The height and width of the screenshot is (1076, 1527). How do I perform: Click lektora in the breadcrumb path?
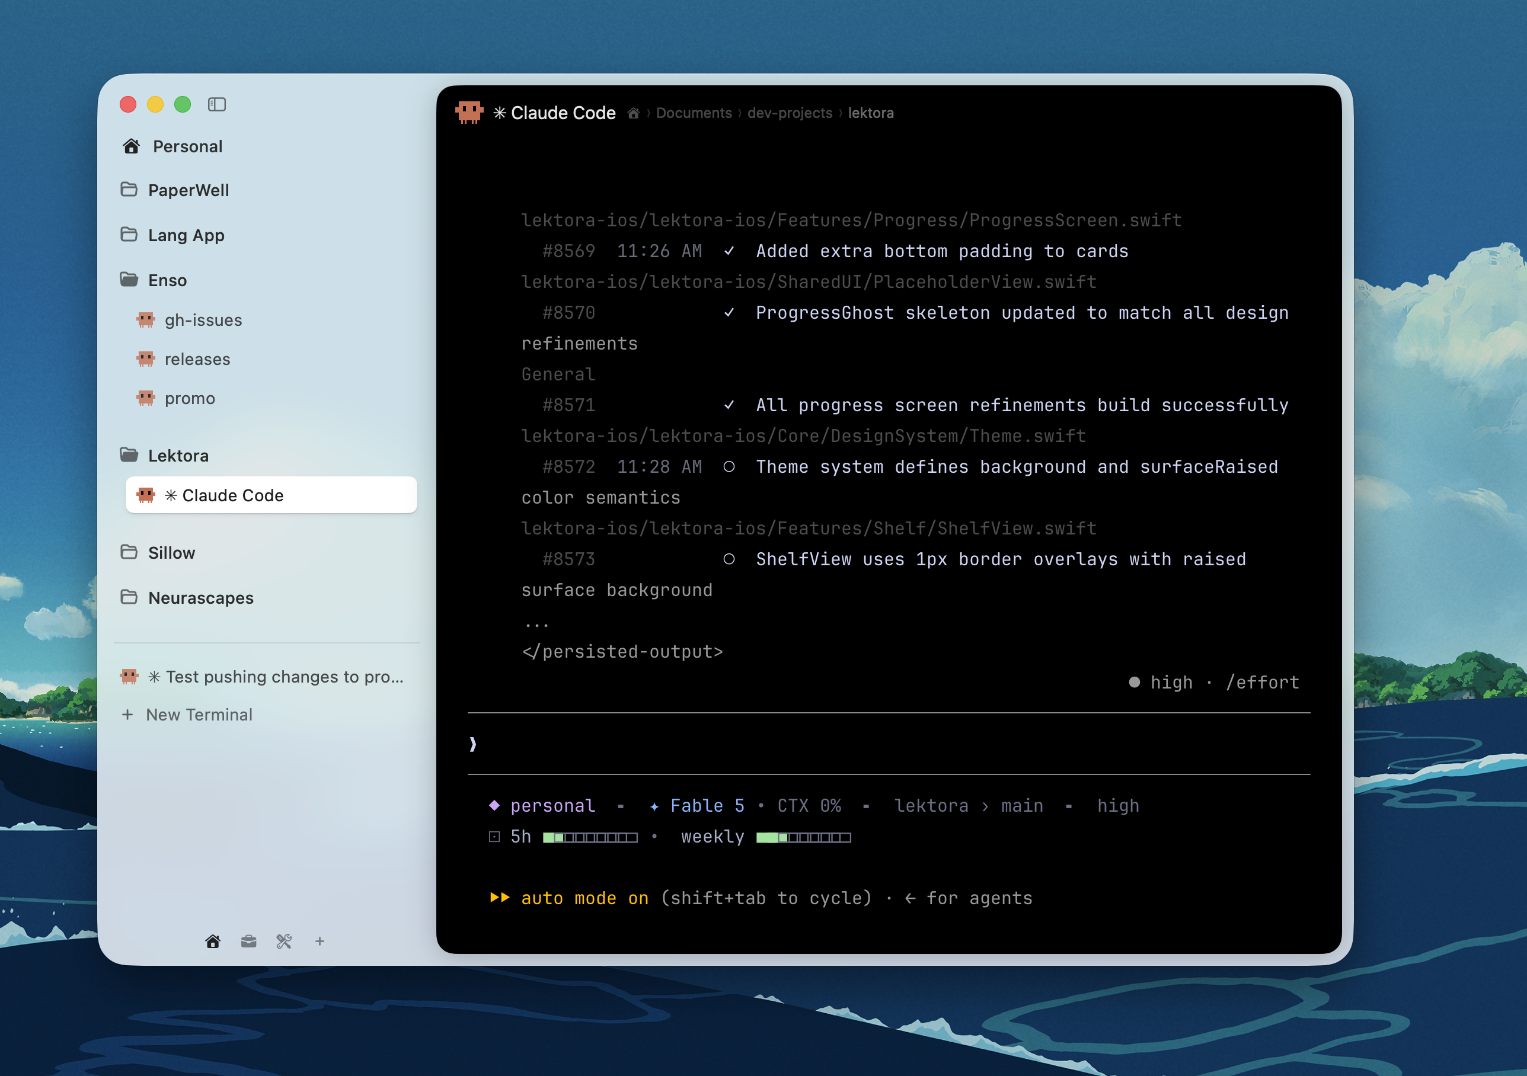pos(871,113)
